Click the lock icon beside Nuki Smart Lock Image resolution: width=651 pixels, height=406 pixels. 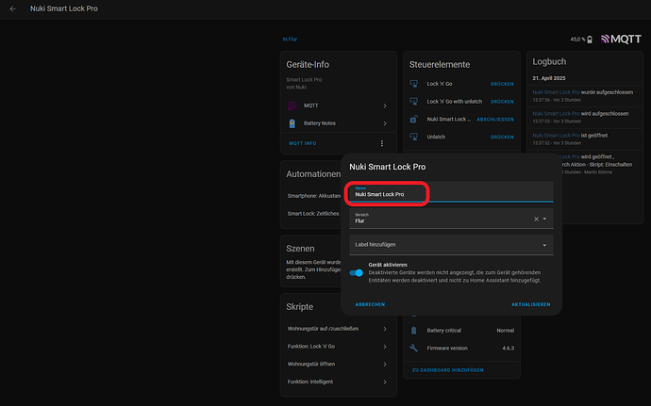[x=414, y=119]
